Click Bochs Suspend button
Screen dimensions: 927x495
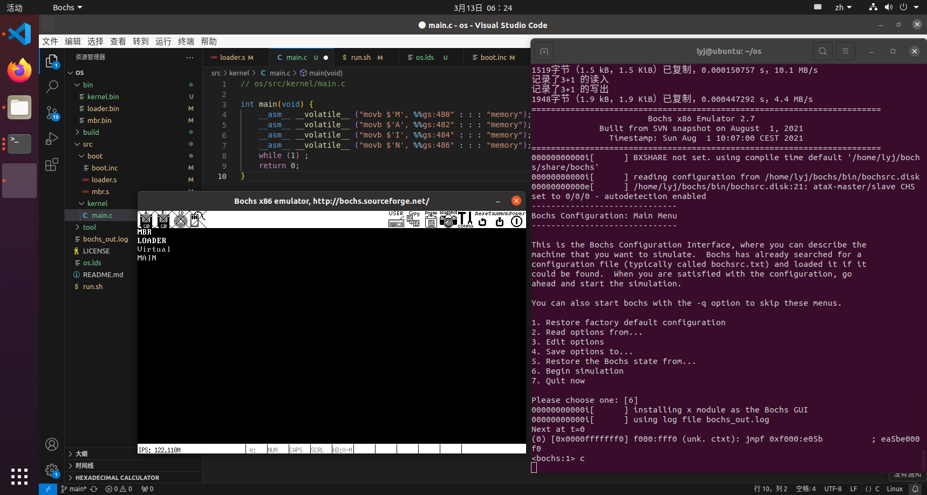tap(500, 219)
